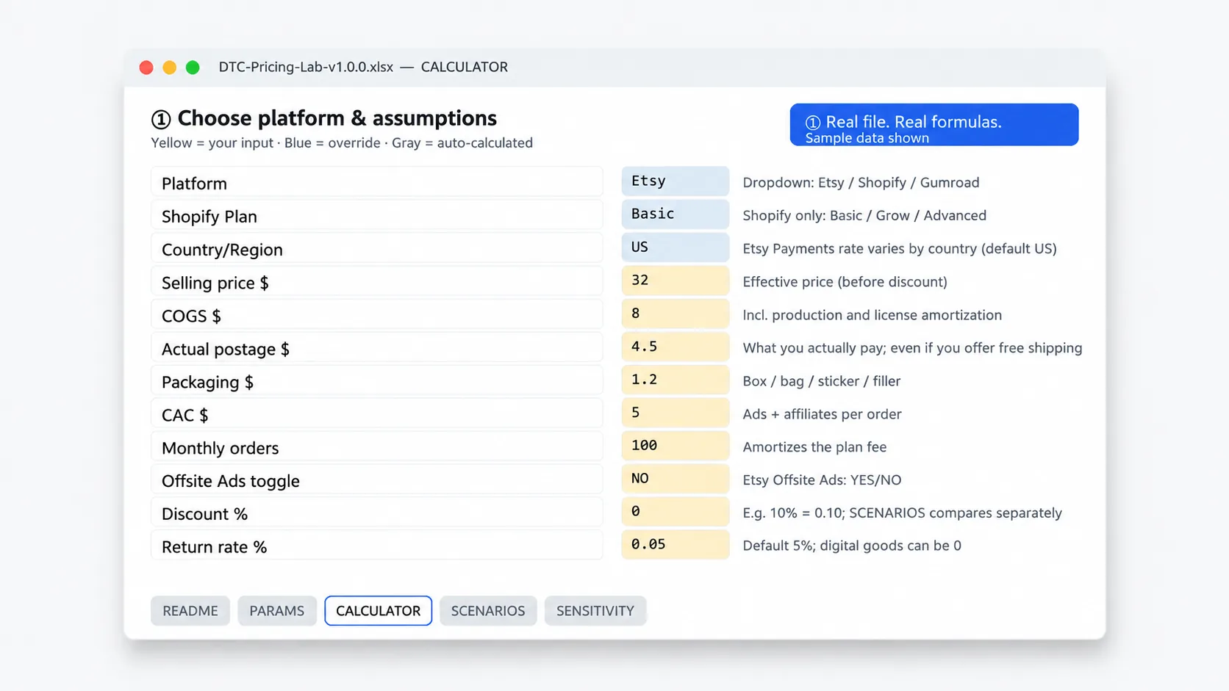Screen dimensions: 1229x691
Task: Click the yellow minimize window button
Action: tap(169, 68)
